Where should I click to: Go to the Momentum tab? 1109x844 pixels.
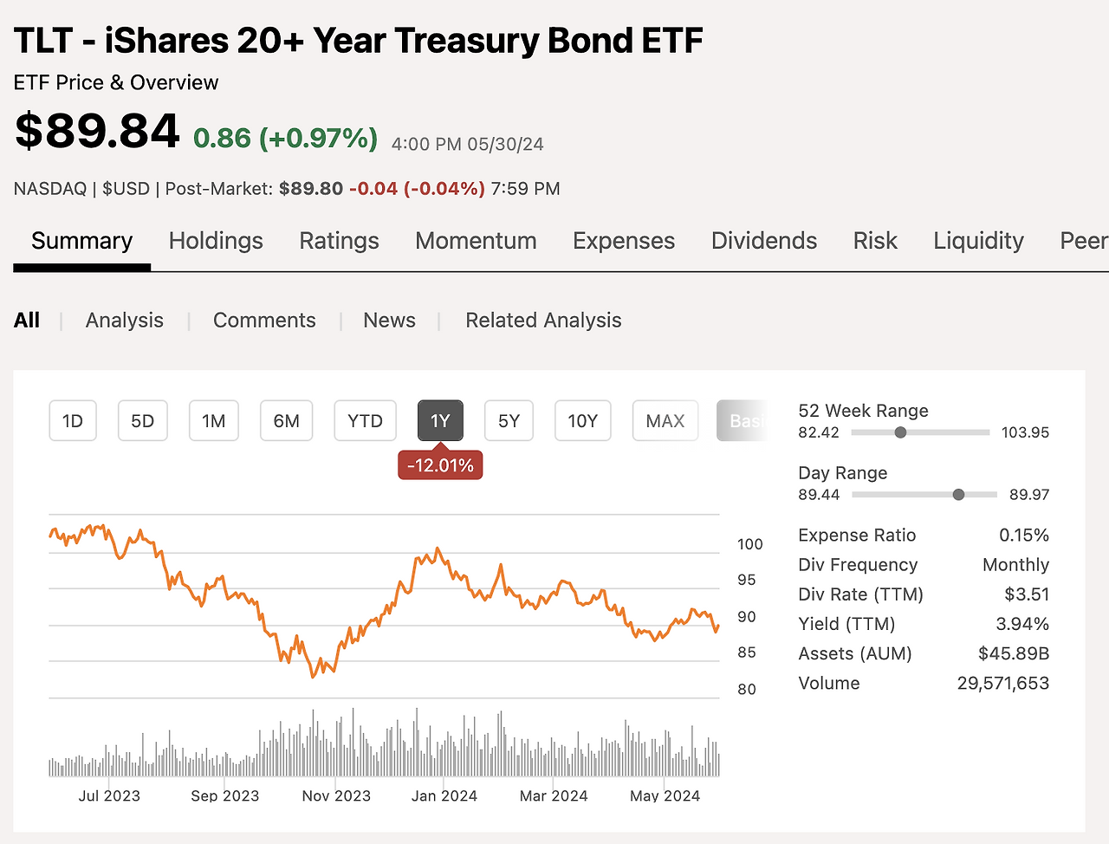click(476, 241)
